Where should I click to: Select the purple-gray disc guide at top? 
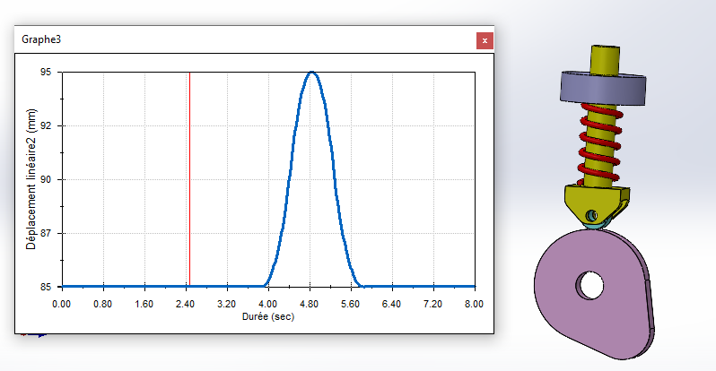pyautogui.click(x=603, y=89)
